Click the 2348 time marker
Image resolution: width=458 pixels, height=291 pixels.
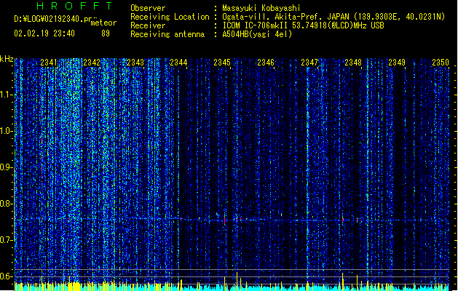click(353, 63)
